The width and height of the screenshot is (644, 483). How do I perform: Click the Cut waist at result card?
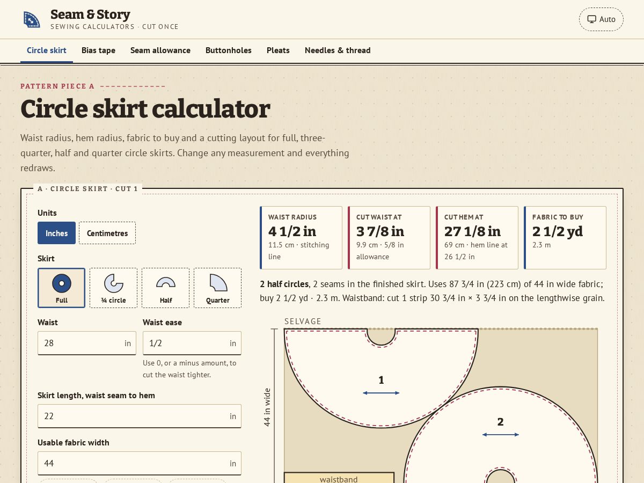coord(389,238)
